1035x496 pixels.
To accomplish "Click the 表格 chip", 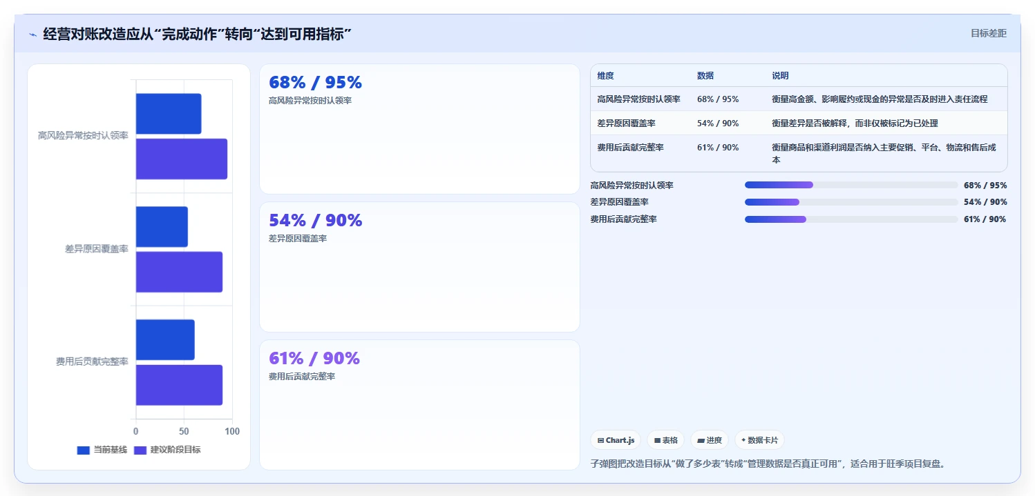I will (x=666, y=440).
